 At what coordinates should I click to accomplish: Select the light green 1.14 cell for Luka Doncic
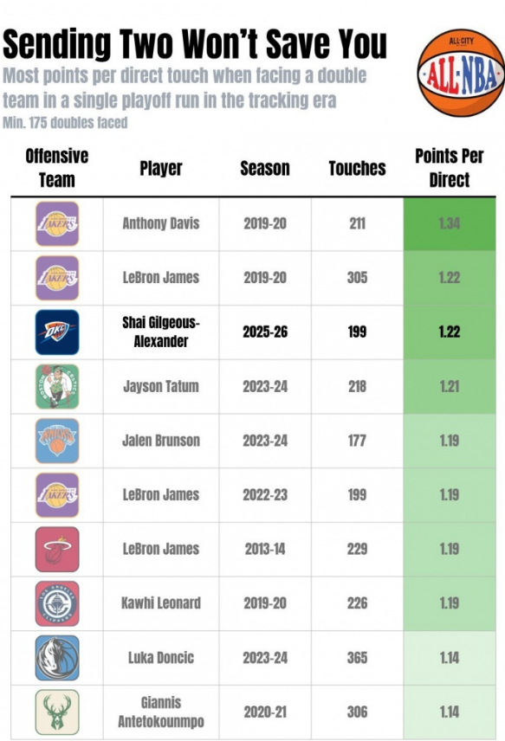coord(450,658)
